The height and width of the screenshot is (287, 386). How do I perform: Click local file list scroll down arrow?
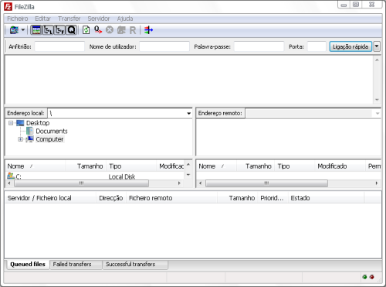(x=188, y=175)
